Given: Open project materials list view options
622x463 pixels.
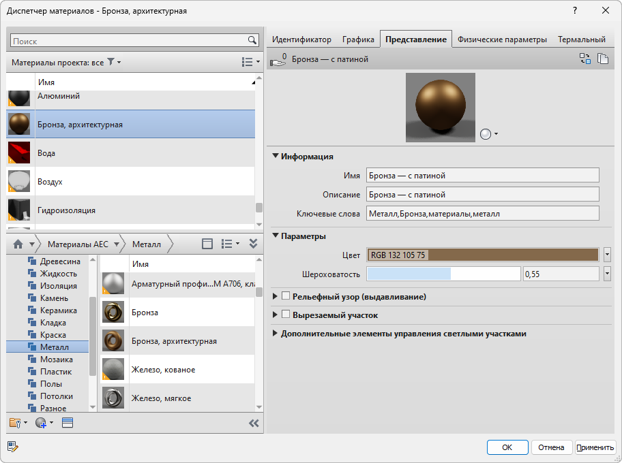Looking at the screenshot, I should pos(250,62).
